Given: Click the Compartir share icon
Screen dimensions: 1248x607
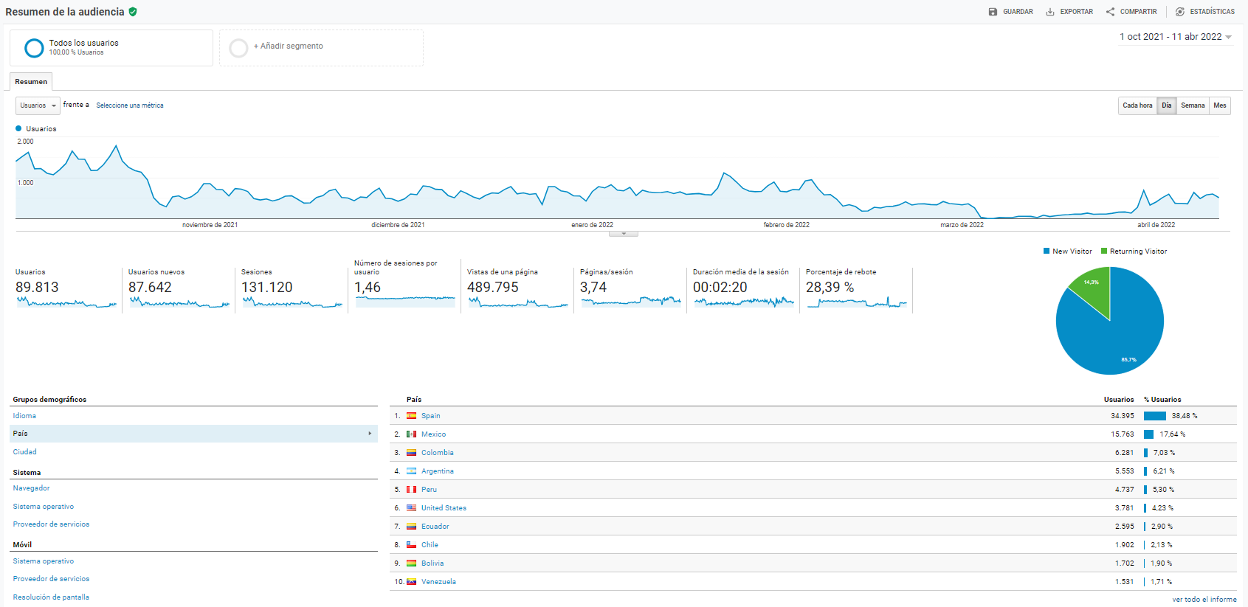Looking at the screenshot, I should [x=1110, y=12].
